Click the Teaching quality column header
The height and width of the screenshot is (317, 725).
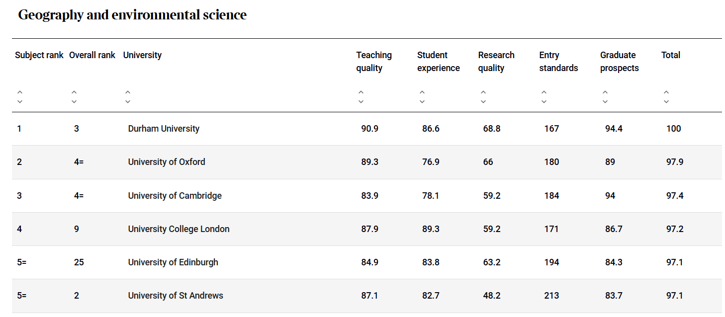pos(374,62)
